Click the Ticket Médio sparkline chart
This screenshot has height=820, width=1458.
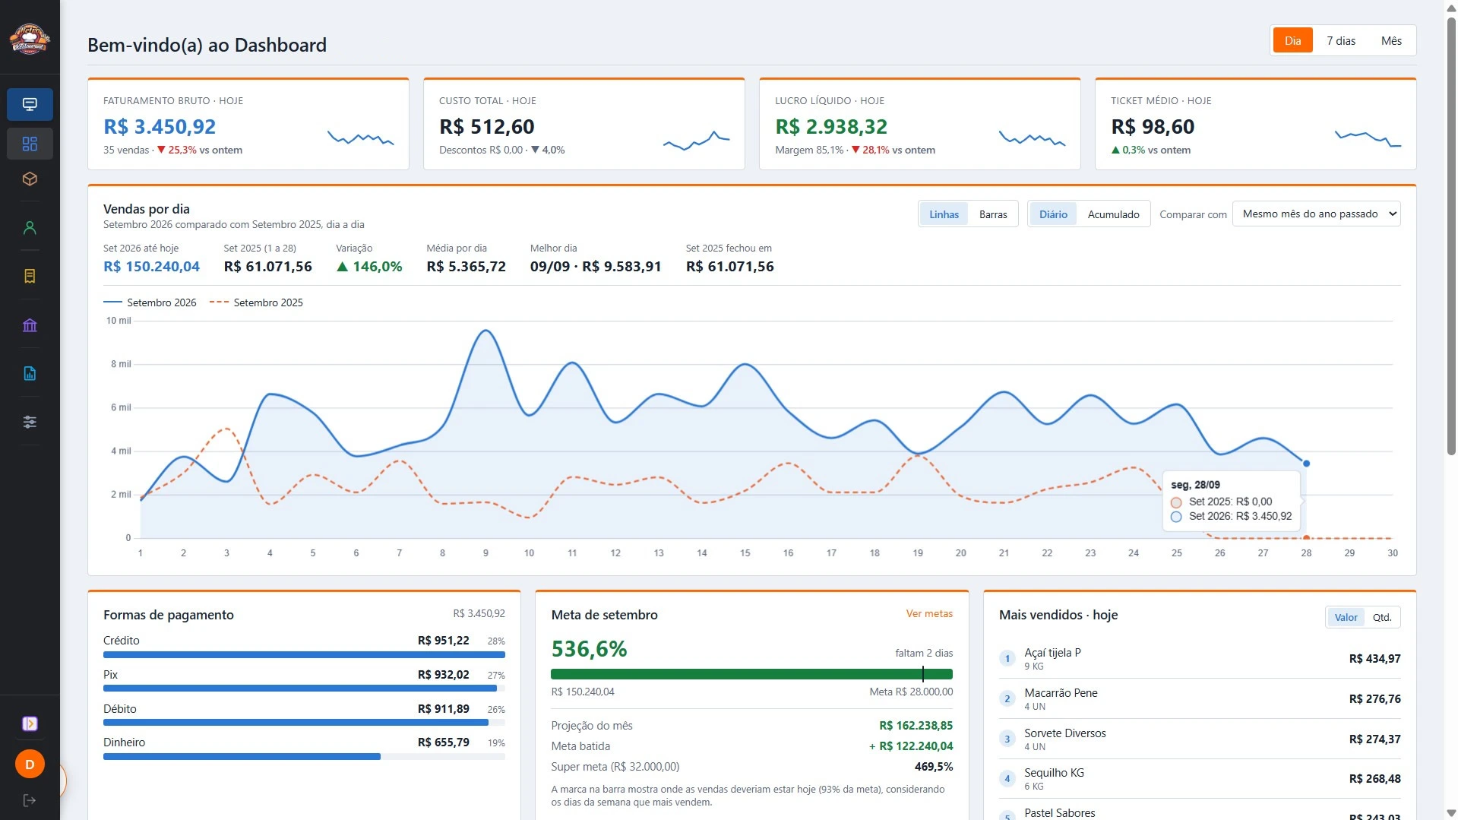tap(1368, 138)
